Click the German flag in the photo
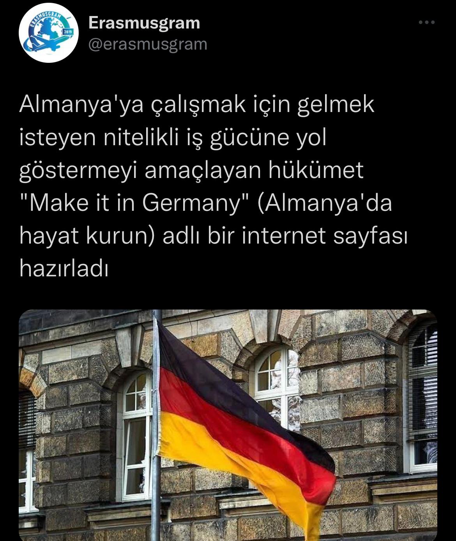The height and width of the screenshot is (541, 456). point(246,429)
